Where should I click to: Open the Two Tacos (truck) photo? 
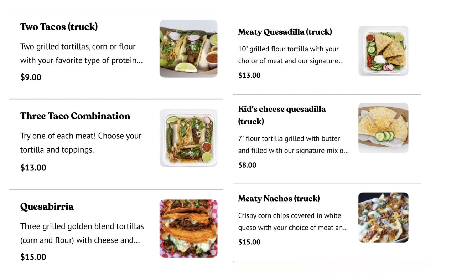point(188,49)
